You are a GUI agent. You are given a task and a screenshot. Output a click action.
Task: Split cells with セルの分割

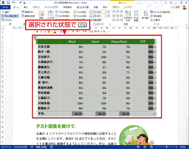pyautogui.click(x=80, y=16)
